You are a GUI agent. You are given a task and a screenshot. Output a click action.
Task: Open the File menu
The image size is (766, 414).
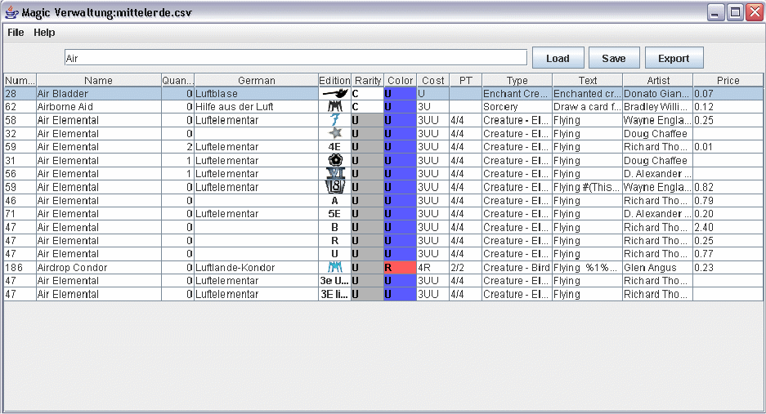click(x=16, y=33)
